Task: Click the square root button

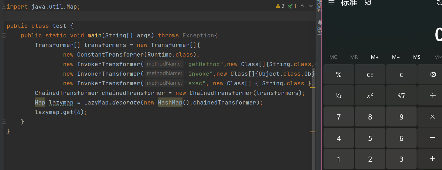Action: 401,96
